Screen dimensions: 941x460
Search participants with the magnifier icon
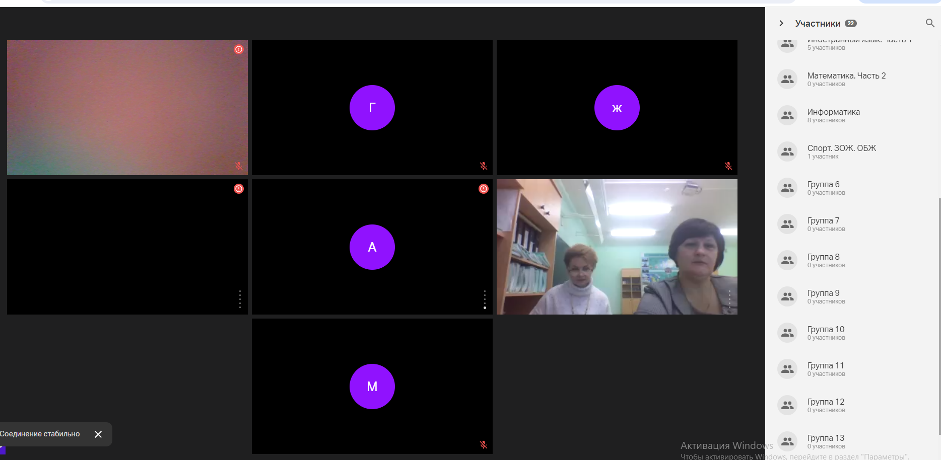929,23
